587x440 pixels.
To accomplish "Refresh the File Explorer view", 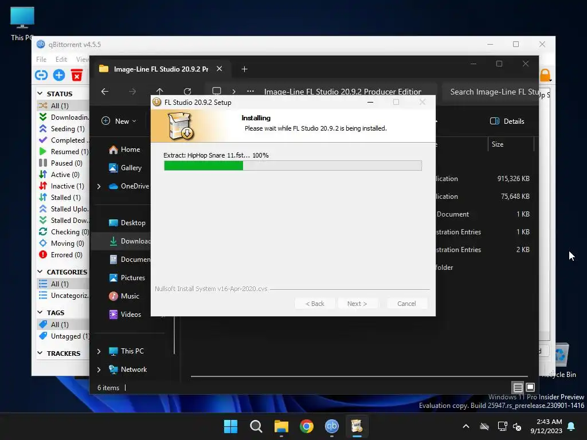I will [187, 91].
